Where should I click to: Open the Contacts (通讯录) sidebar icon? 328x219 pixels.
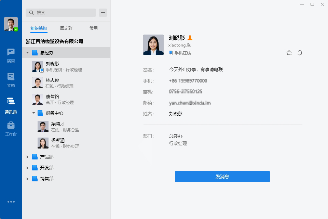tap(11, 105)
